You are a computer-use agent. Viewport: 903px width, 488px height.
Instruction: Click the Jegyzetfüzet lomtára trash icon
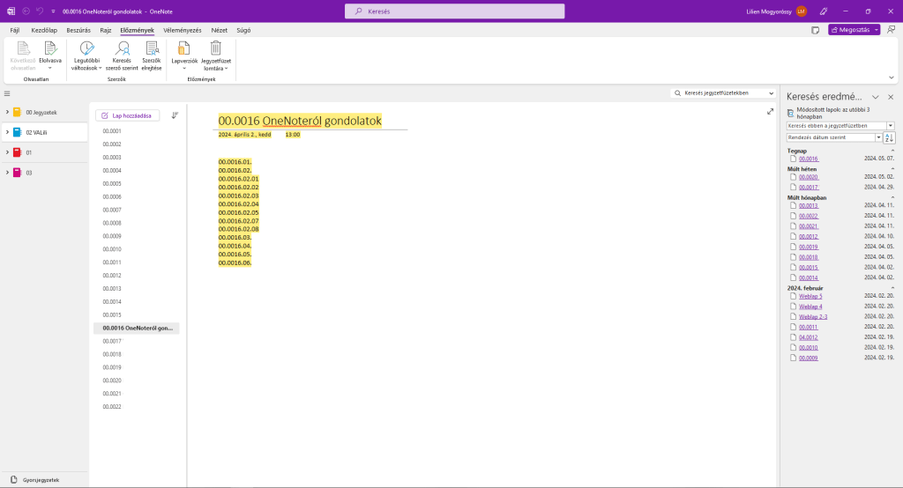tap(215, 49)
